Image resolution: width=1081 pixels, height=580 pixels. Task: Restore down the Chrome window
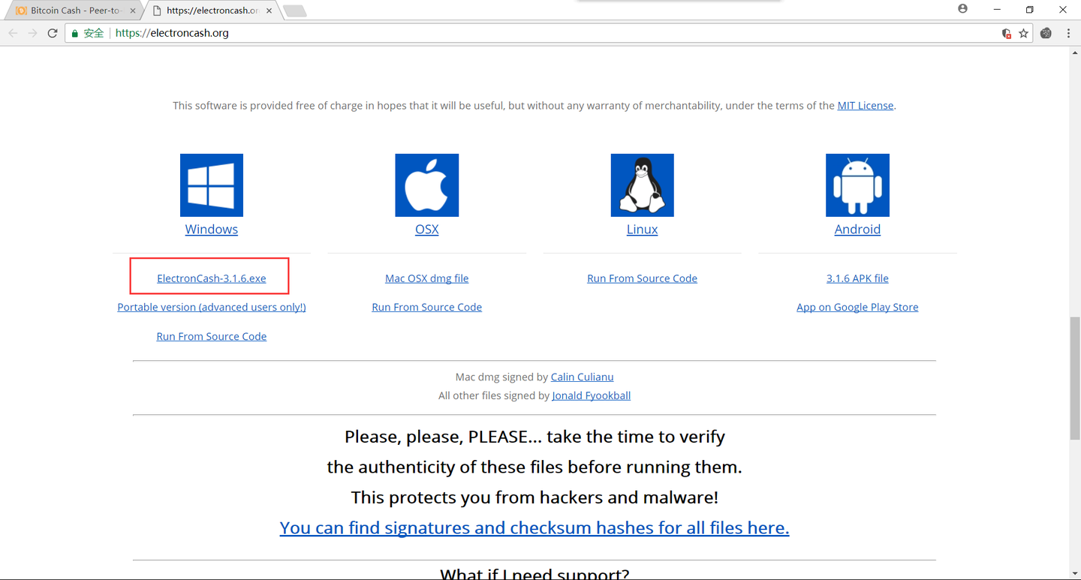tap(1030, 9)
